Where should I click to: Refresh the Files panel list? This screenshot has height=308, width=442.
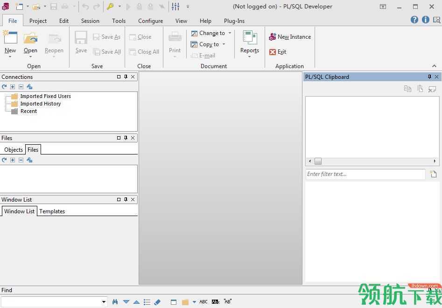click(4, 160)
